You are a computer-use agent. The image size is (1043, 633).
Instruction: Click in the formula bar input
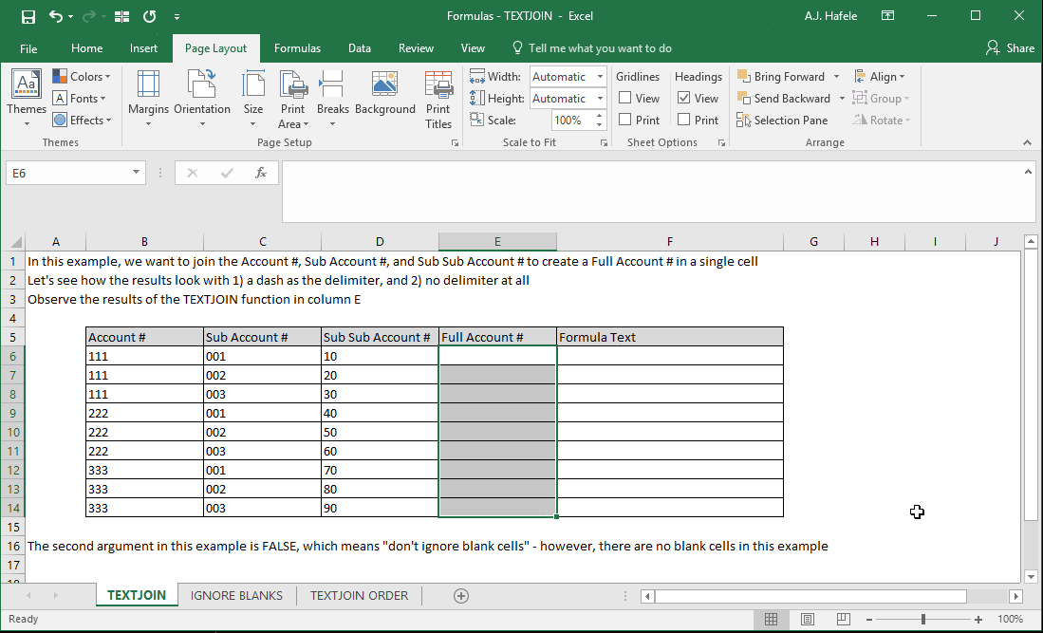pos(659,192)
